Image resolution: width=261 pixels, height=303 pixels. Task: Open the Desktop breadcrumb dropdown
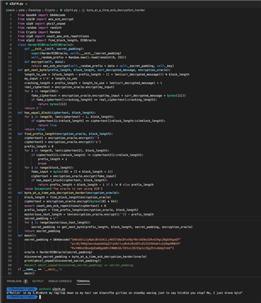pos(35,10)
